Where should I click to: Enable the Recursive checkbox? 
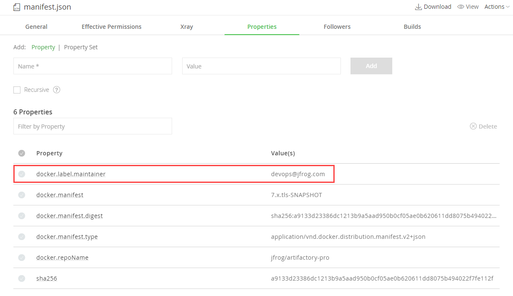(17, 90)
